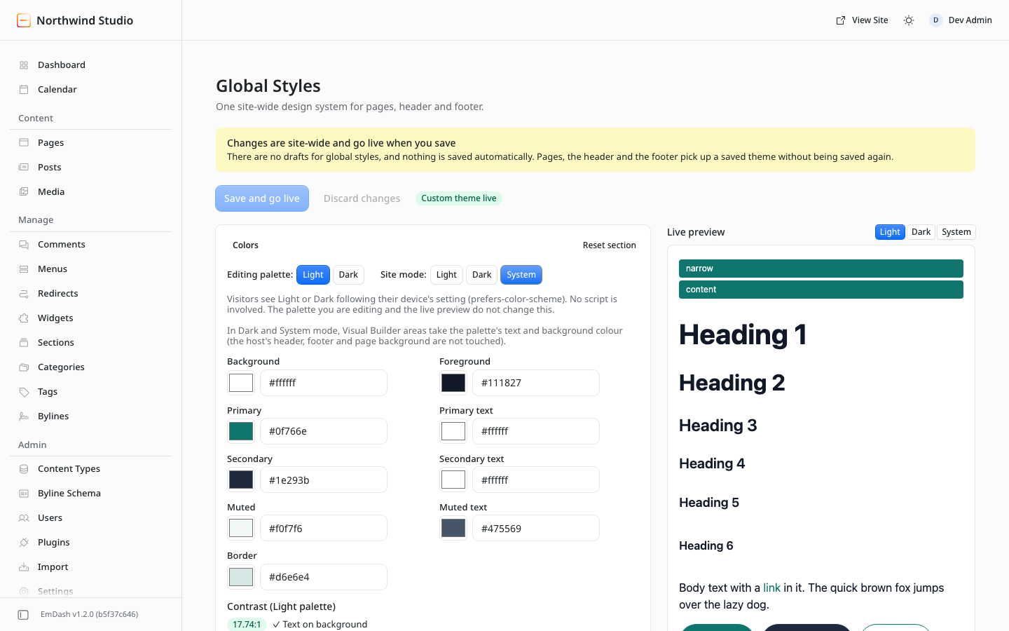Set Site mode to Dark

click(x=481, y=275)
